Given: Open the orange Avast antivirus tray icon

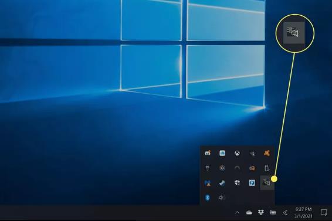Looking at the screenshot, I should (267, 153).
